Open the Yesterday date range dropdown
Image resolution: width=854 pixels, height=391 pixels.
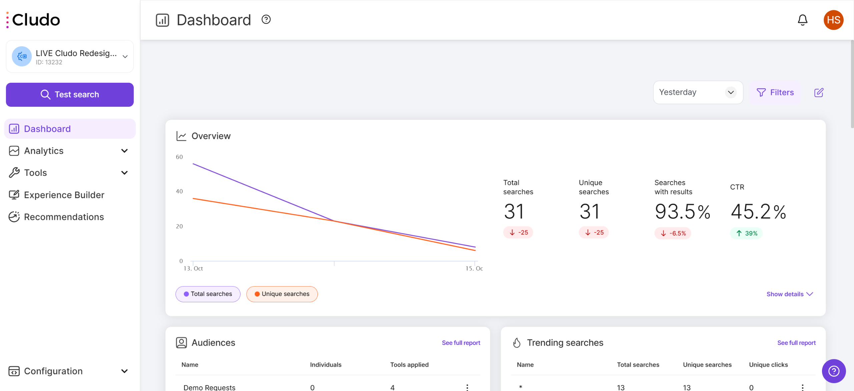pos(698,92)
